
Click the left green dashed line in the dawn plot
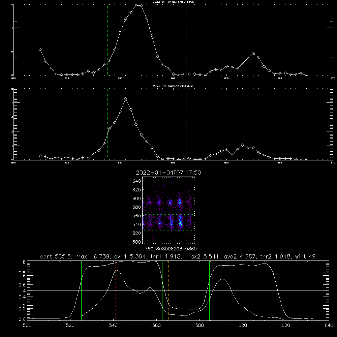click(107, 40)
